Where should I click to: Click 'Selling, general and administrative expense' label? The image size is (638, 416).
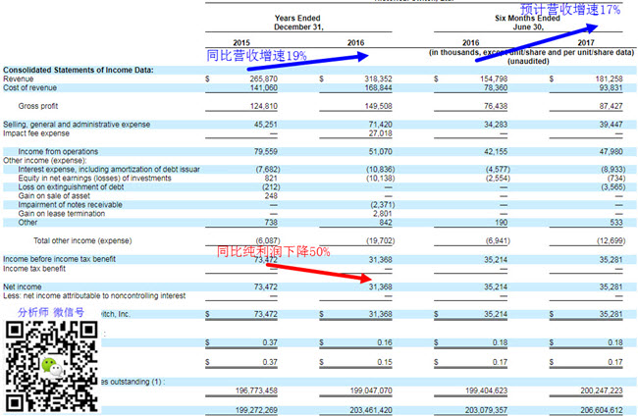point(77,125)
